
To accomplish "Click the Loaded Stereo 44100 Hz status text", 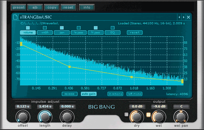I will point(151,23).
